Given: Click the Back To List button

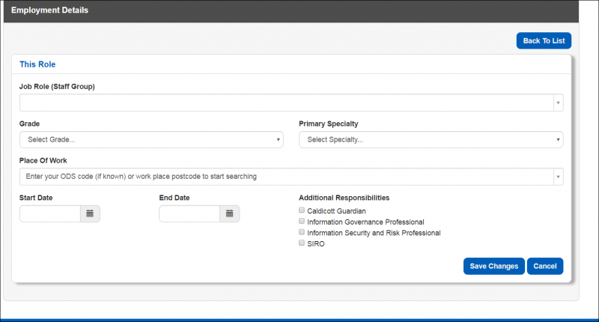Looking at the screenshot, I should click(544, 40).
